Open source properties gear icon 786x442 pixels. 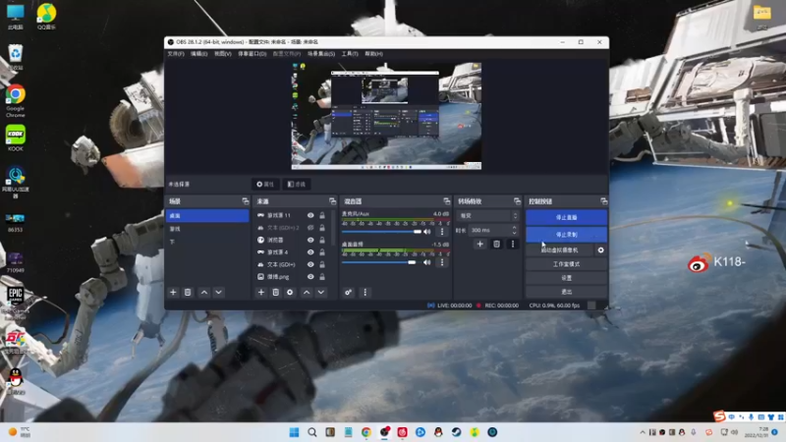coord(290,292)
